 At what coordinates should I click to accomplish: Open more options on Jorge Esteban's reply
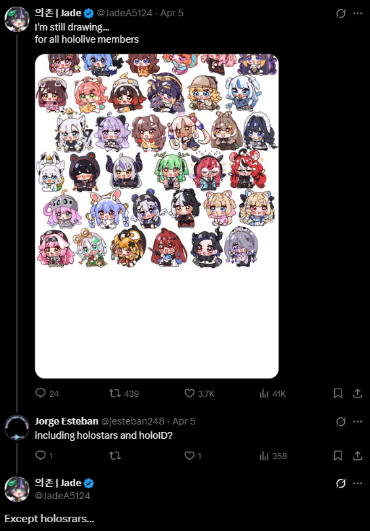point(358,422)
